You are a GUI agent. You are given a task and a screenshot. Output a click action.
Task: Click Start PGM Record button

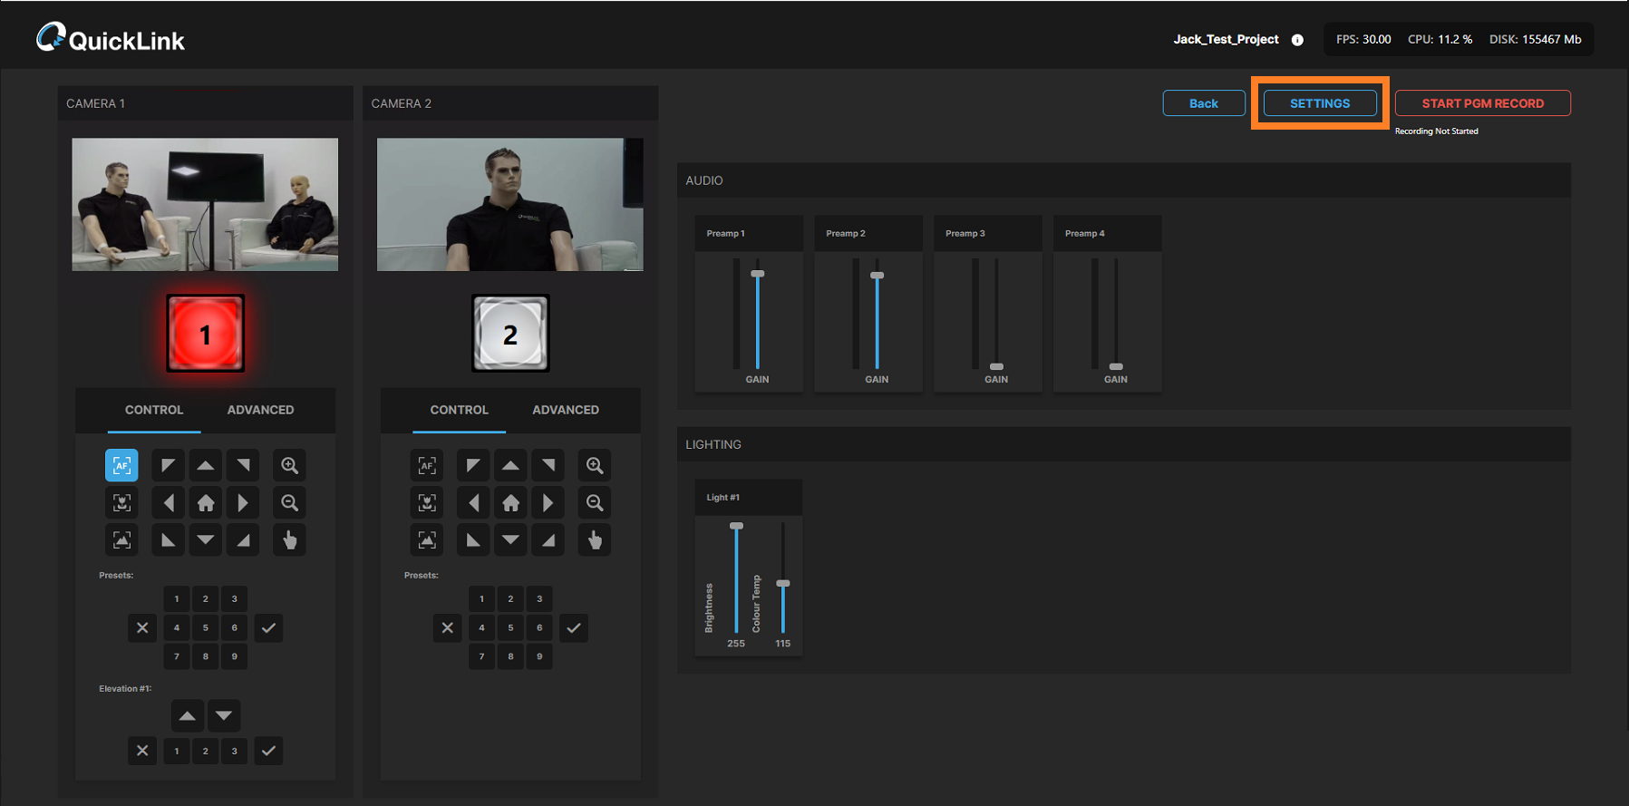point(1481,103)
